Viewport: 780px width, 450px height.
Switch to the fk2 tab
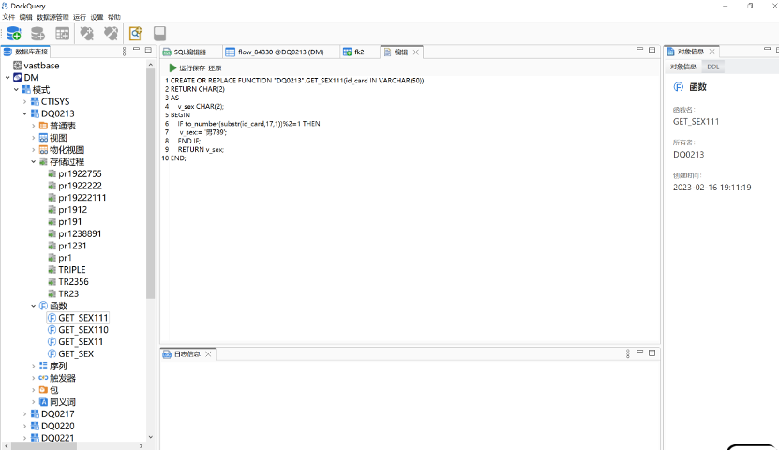[359, 52]
